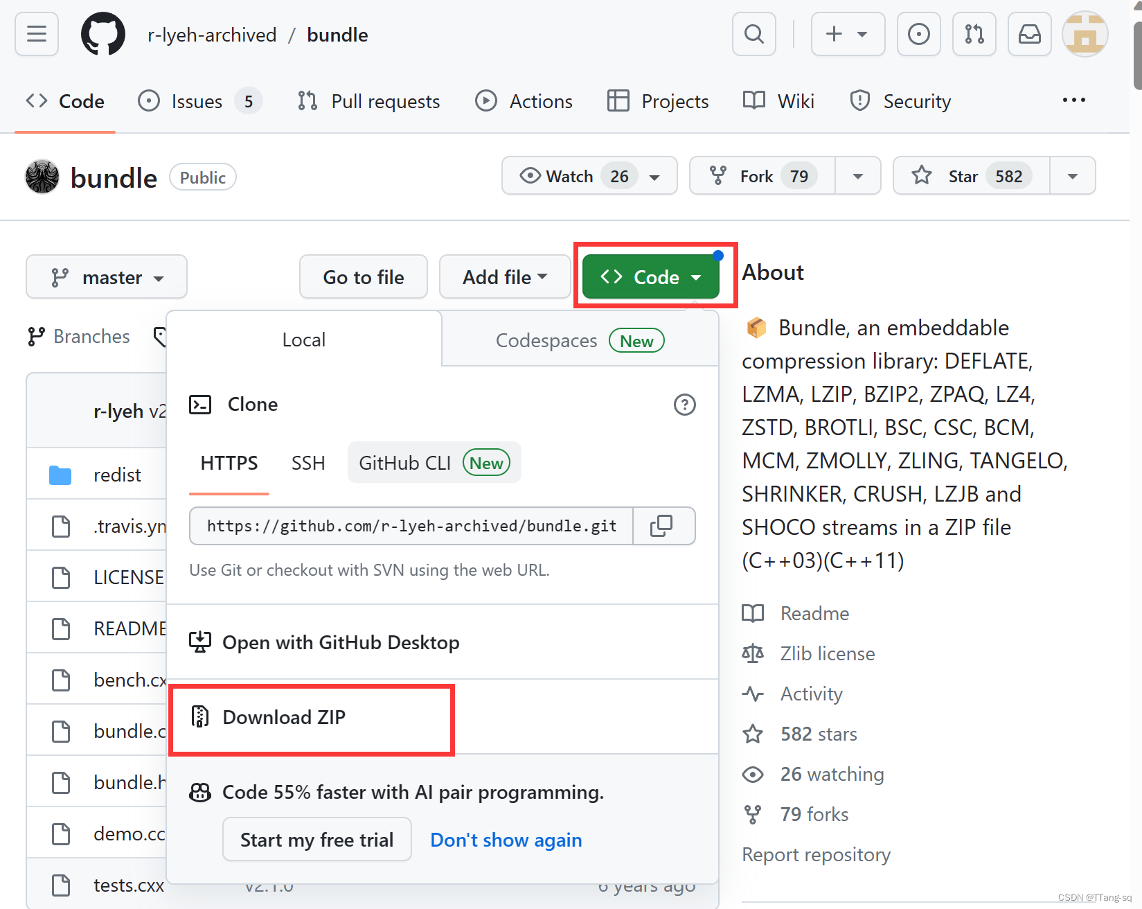Open the redist folder
The image size is (1142, 909).
(x=117, y=475)
